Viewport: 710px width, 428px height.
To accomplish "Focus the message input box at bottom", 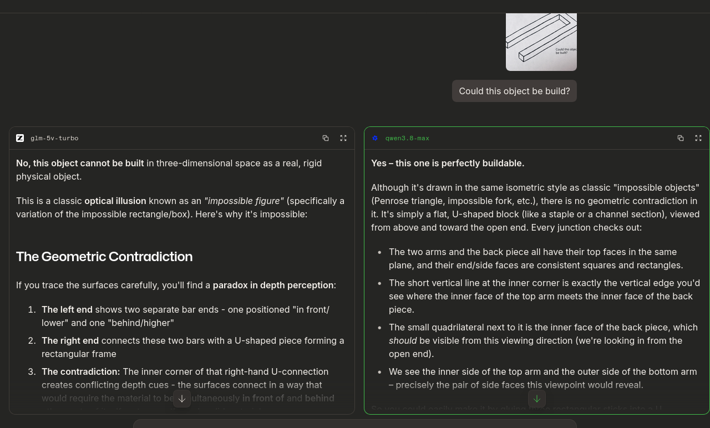I will pos(355,424).
